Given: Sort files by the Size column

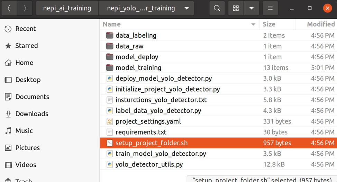Looking at the screenshot, I should [269, 24].
